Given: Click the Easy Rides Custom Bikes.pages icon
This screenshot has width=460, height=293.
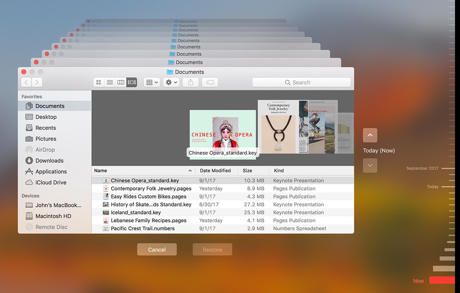Looking at the screenshot, I should (x=106, y=197).
